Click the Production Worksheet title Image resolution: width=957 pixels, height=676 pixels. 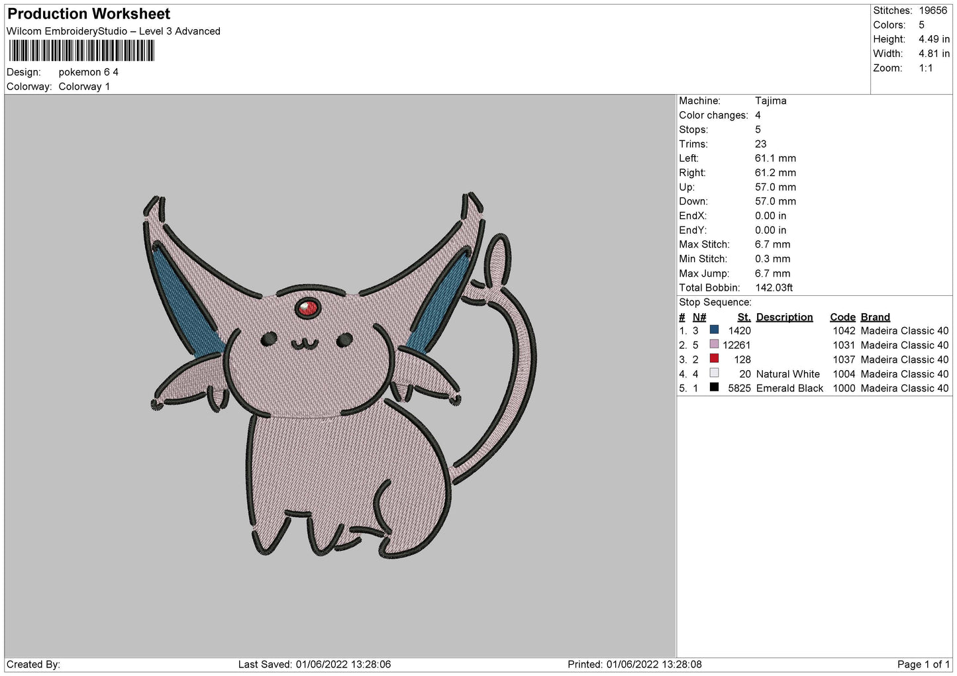tap(89, 14)
